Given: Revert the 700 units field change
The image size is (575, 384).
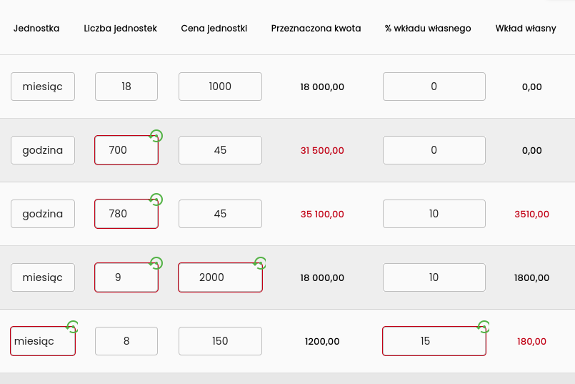Looking at the screenshot, I should click(x=156, y=136).
